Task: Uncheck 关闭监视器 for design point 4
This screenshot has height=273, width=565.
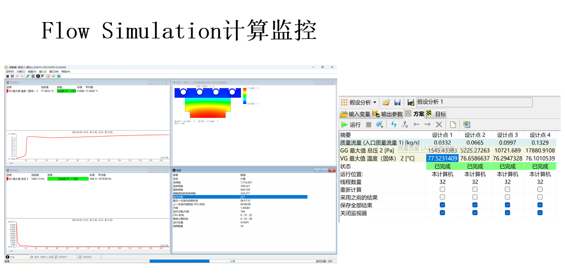Action: 540,213
